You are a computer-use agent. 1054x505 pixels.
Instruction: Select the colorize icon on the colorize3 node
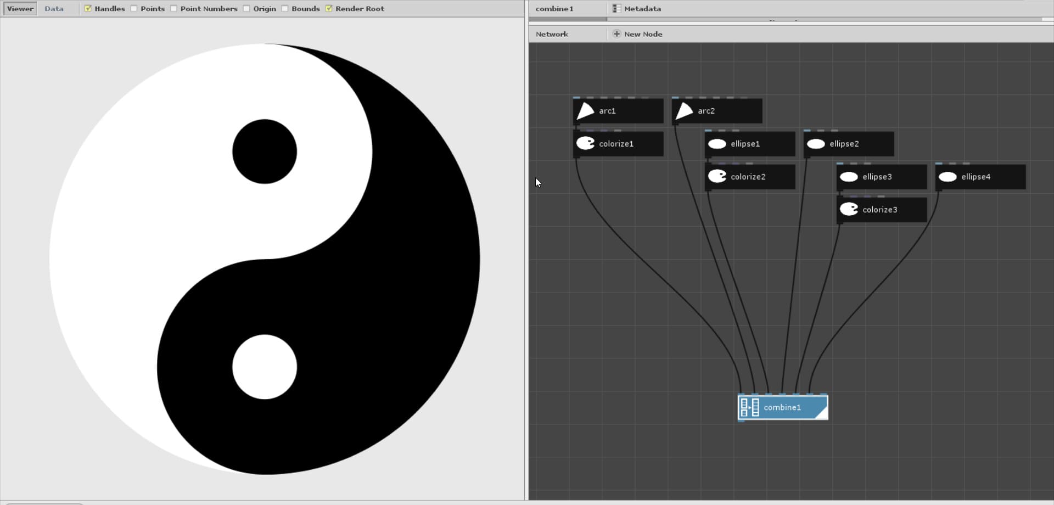(x=849, y=209)
